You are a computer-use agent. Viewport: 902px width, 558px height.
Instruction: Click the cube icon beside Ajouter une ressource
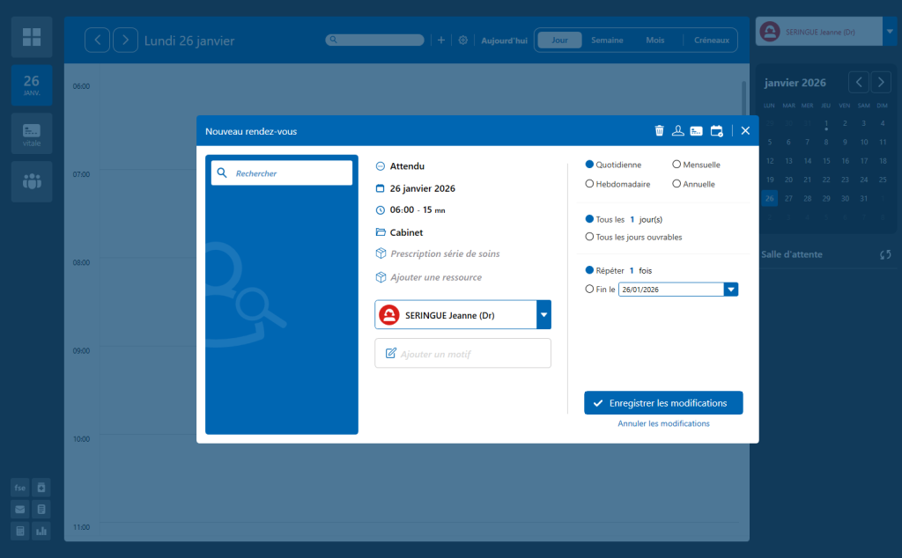click(381, 277)
